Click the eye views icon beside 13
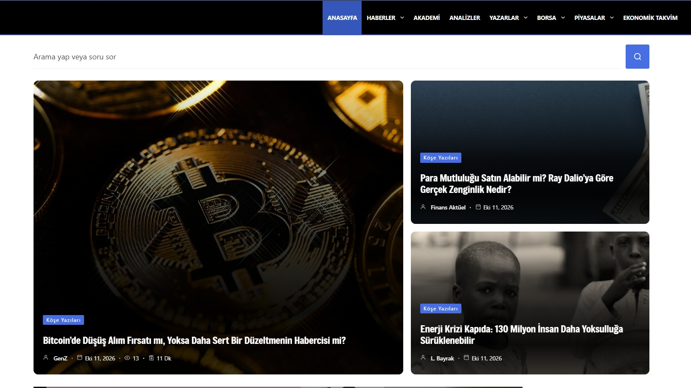 click(127, 358)
